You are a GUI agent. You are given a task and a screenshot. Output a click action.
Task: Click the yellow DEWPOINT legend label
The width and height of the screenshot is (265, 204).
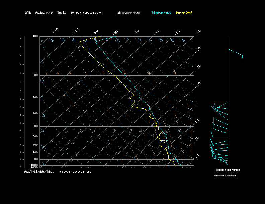point(184,13)
